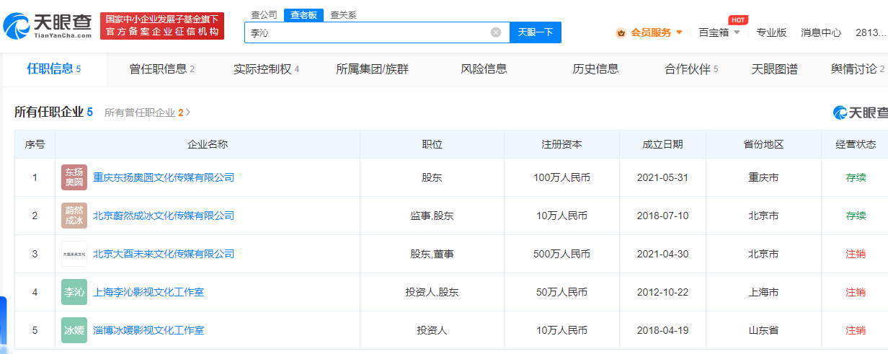This screenshot has width=888, height=354.
Task: Select the 任职信息 tab
Action: 54,69
